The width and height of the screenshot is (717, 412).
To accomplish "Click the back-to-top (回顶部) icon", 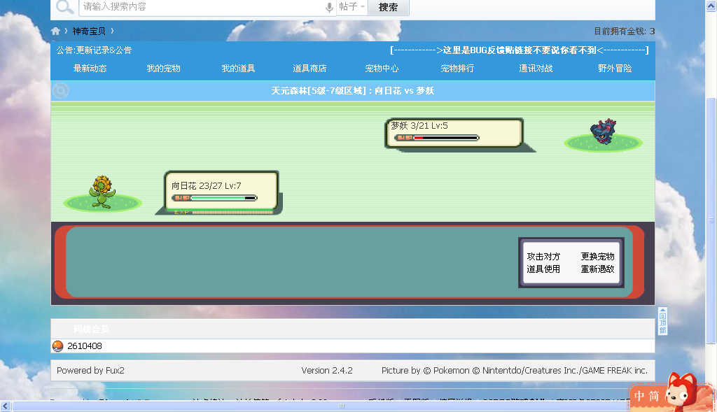I will [x=662, y=322].
